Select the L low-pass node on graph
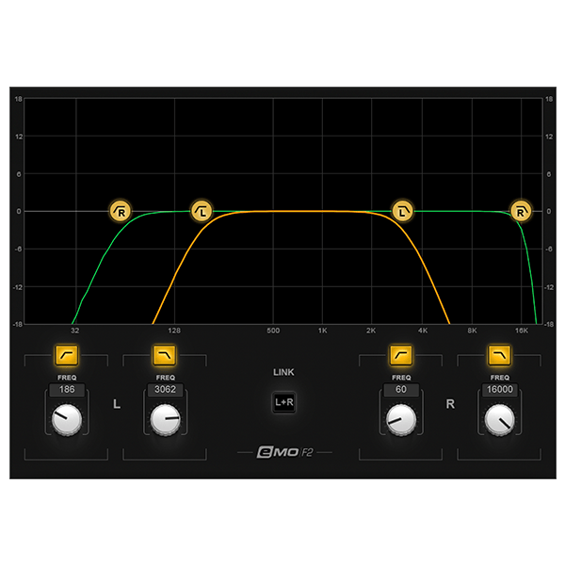 [402, 212]
